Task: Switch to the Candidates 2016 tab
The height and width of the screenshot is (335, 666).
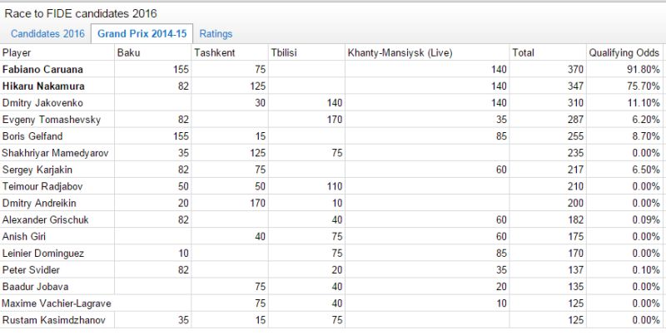Action: point(47,34)
